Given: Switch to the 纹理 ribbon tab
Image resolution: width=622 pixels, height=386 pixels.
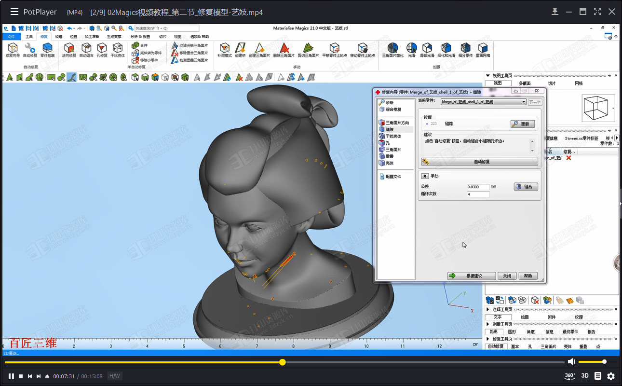Looking at the screenshot, I should [58, 36].
